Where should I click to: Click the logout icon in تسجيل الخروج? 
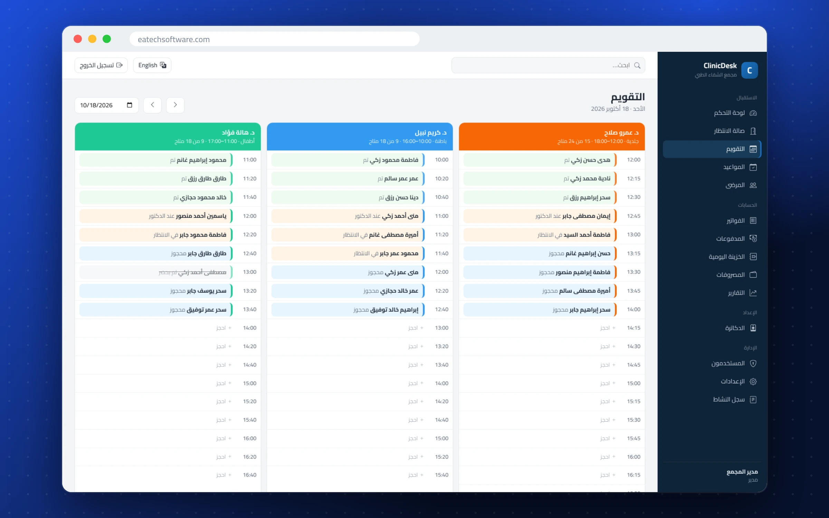[120, 65]
